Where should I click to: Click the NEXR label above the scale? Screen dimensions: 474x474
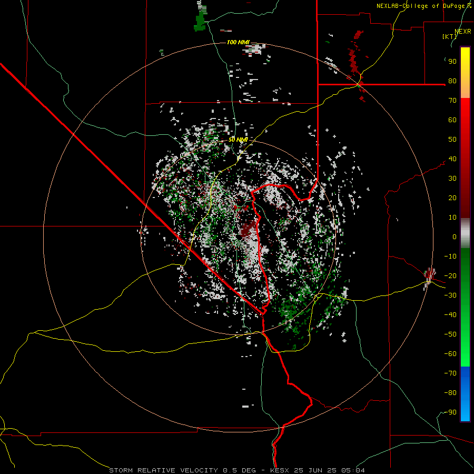coord(462,32)
